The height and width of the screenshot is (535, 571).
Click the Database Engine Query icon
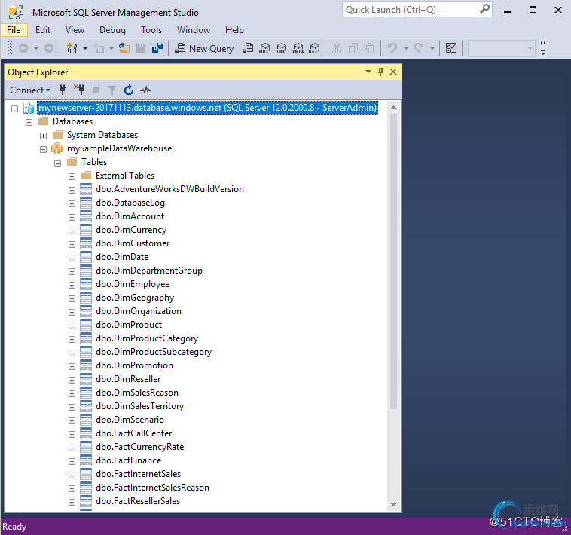(248, 48)
